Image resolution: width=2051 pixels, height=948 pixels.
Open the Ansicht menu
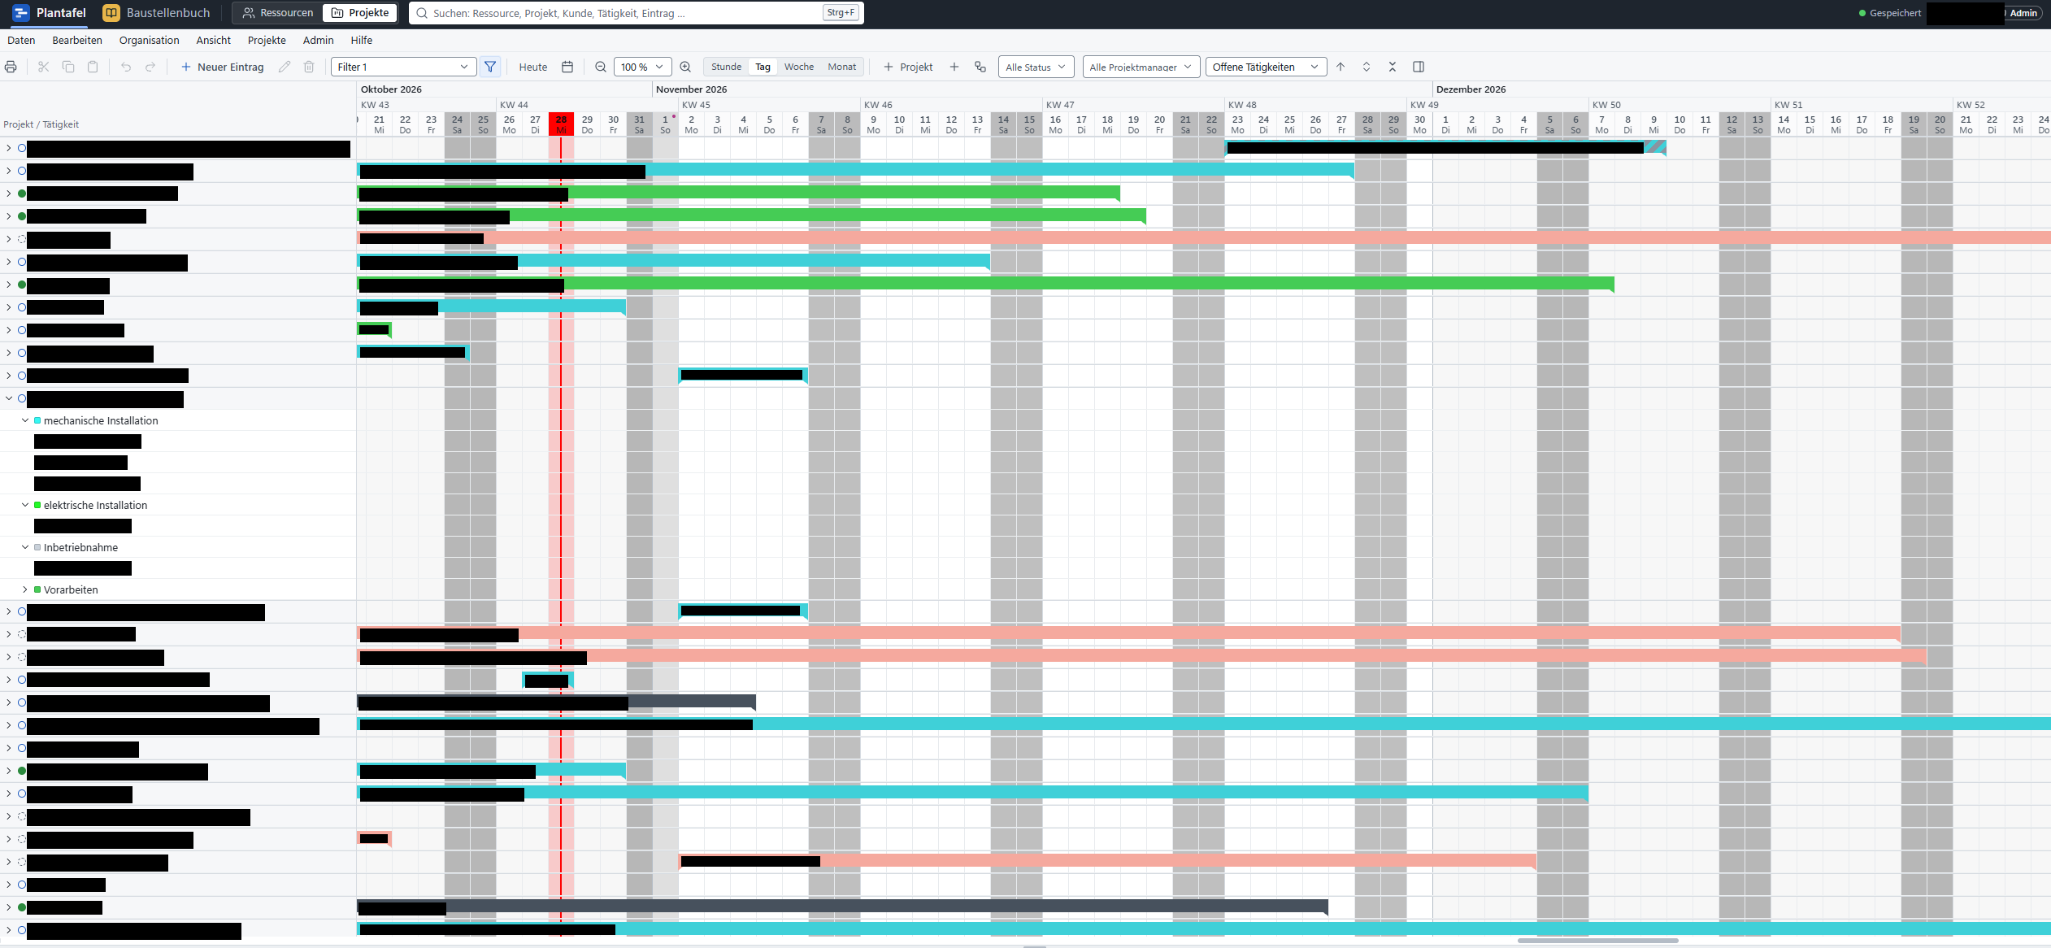(x=213, y=40)
